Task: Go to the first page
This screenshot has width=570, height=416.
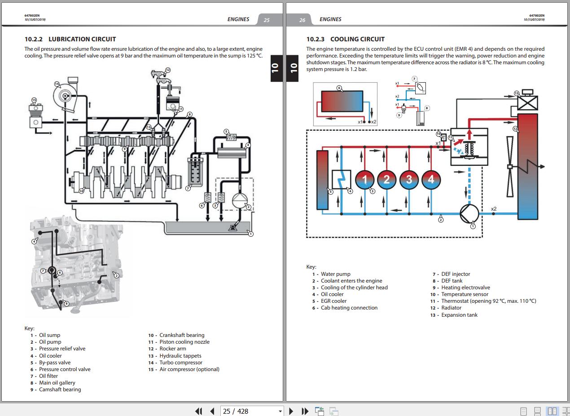Action: click(198, 411)
